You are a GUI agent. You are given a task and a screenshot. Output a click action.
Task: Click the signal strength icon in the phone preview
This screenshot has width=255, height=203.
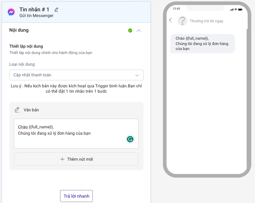click(x=232, y=9)
